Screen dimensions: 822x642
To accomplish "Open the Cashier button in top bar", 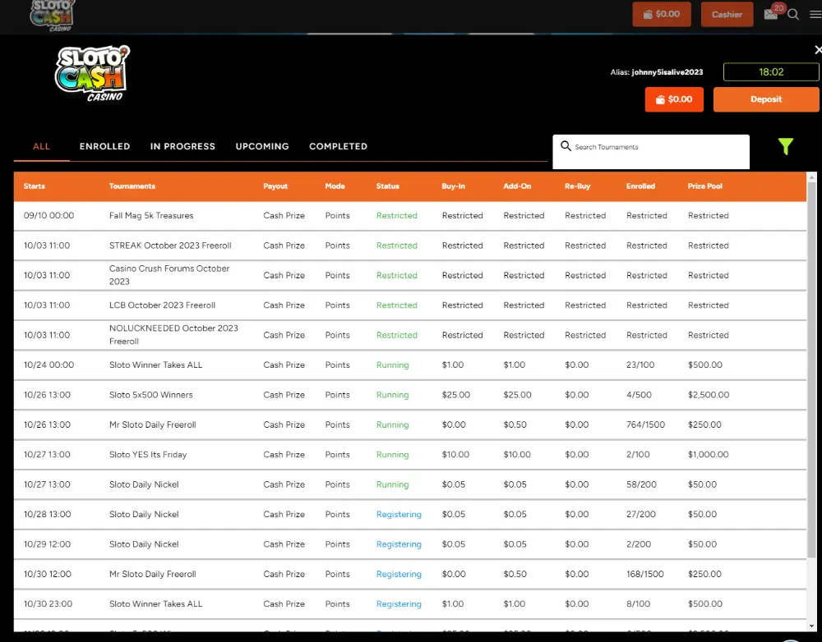I will [727, 14].
